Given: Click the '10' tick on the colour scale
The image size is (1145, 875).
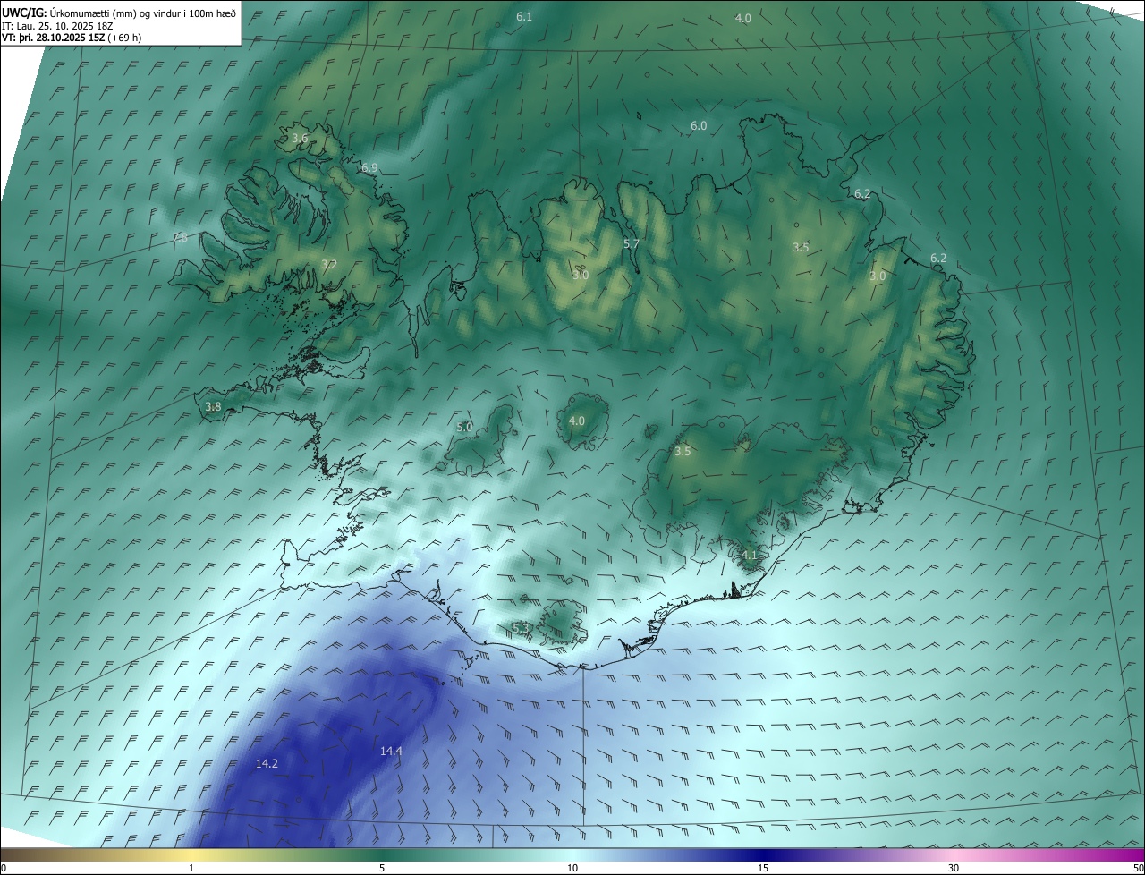Looking at the screenshot, I should [572, 868].
